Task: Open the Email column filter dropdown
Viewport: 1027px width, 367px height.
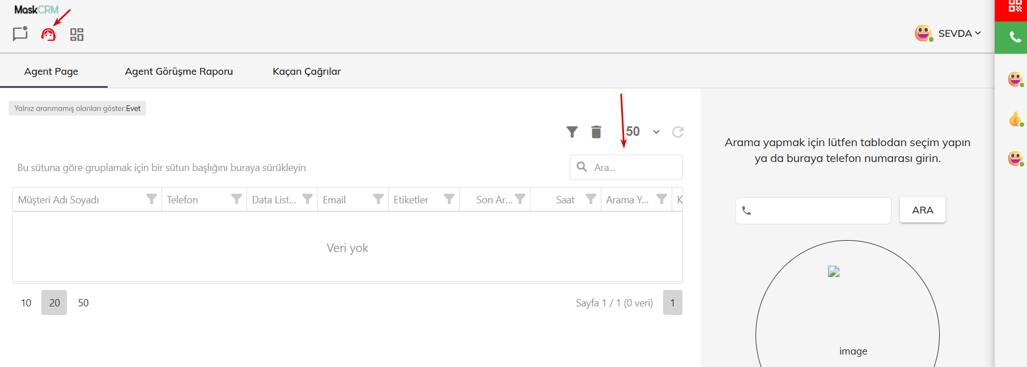Action: [x=378, y=199]
